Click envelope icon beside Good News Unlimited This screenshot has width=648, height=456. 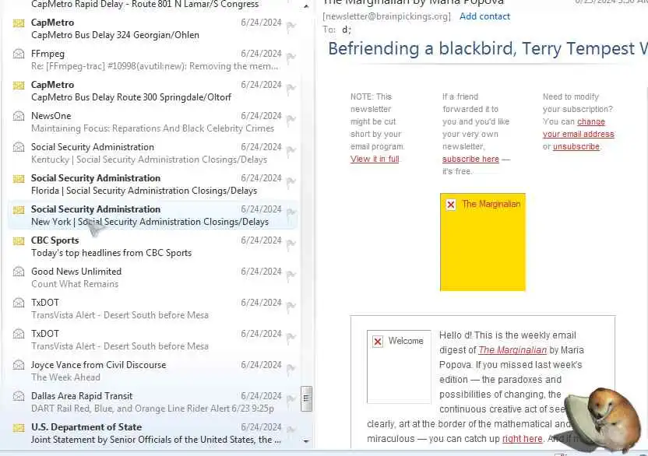click(19, 272)
